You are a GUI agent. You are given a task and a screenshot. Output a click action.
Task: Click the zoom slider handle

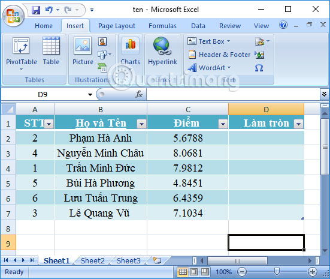click(x=277, y=272)
